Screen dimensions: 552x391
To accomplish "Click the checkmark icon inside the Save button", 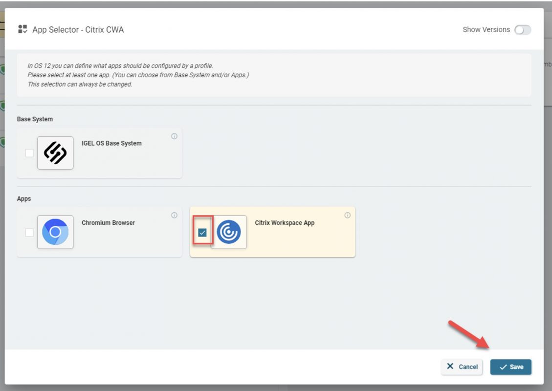I will [x=502, y=367].
